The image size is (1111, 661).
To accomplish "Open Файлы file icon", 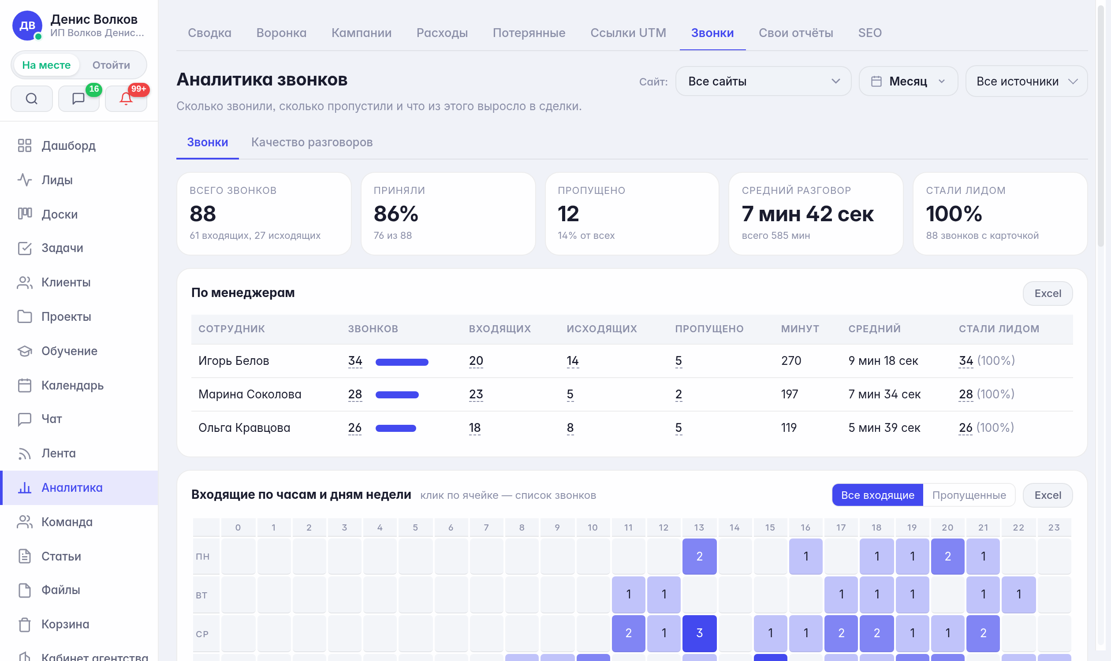I will 25,590.
